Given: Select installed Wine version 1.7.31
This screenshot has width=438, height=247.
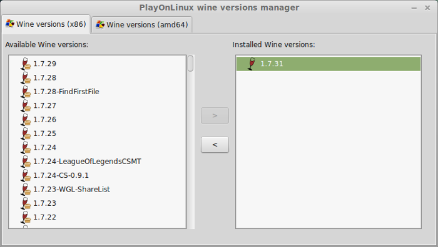Looking at the screenshot, I should coord(328,64).
